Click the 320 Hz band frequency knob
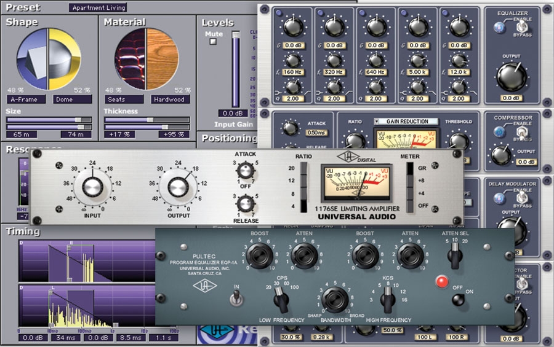Screen dimensions: 554x347 coord(334,61)
